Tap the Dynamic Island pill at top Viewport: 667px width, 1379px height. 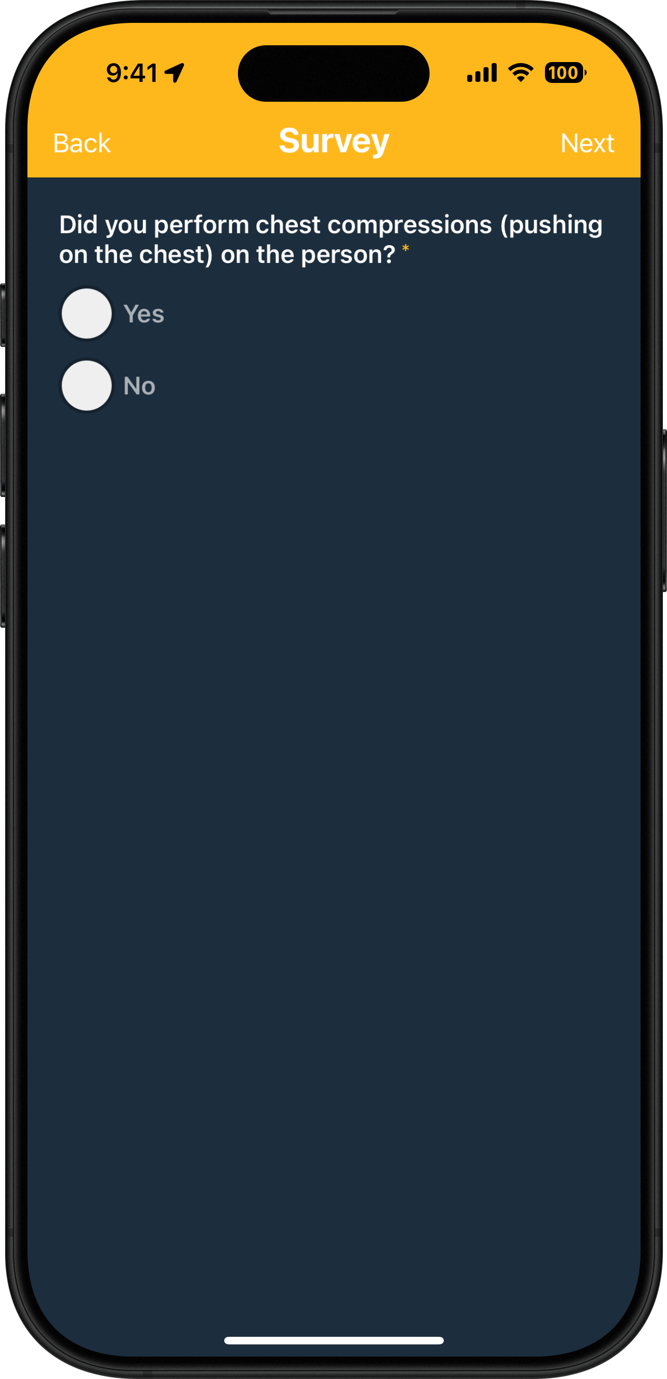[x=334, y=73]
